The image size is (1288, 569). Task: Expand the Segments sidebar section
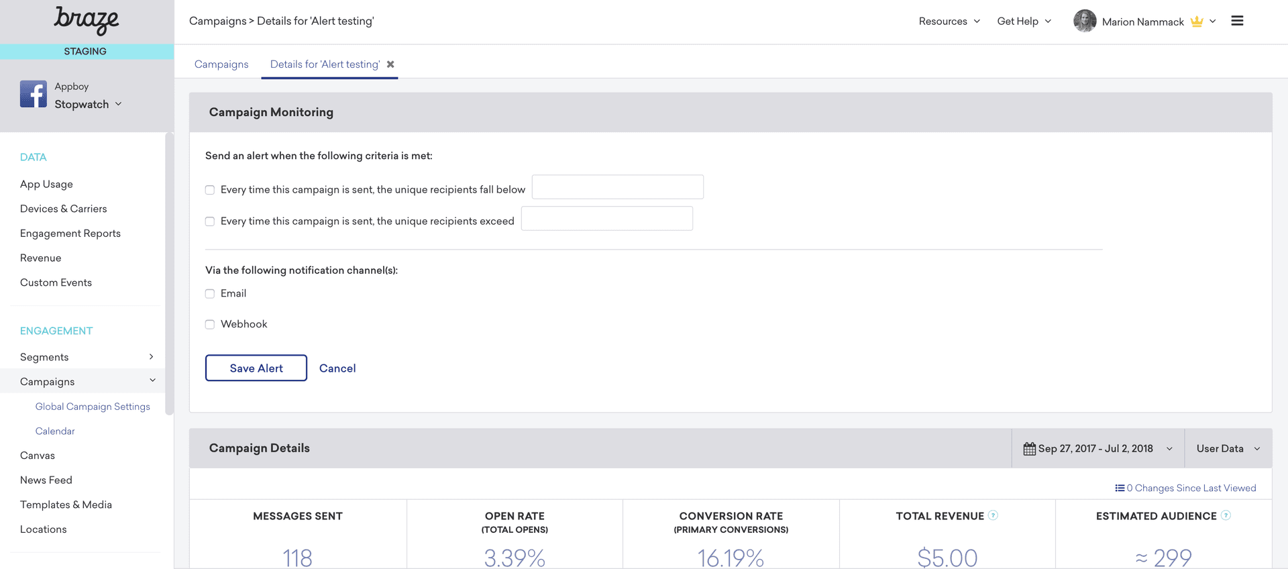point(151,357)
